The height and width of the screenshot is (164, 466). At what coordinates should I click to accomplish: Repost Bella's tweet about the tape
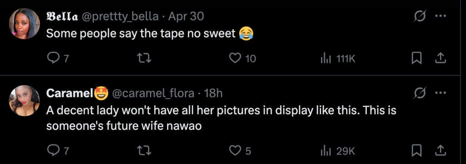click(146, 59)
